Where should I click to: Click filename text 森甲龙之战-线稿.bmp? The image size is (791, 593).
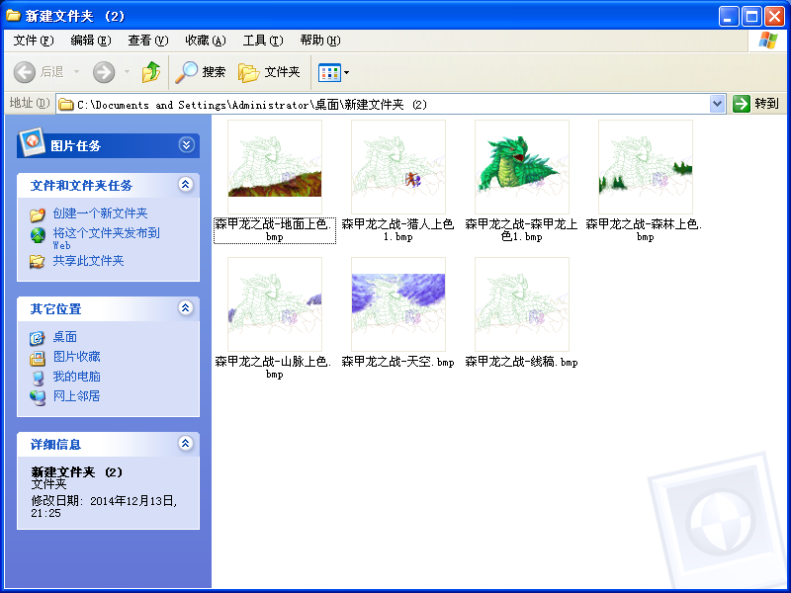[x=522, y=362]
